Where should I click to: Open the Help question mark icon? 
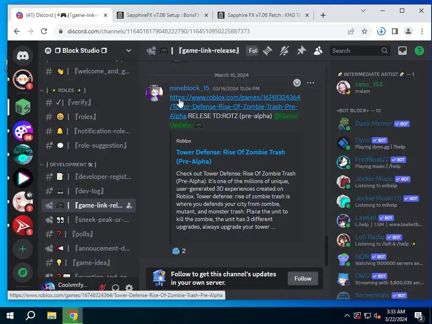(x=419, y=51)
